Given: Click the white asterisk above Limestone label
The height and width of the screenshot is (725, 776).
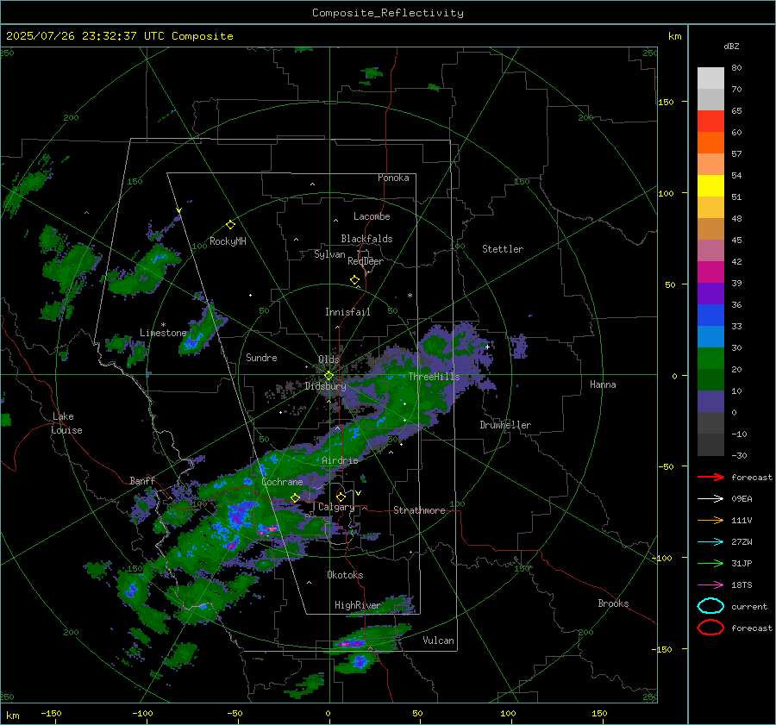Looking at the screenshot, I should 163,325.
